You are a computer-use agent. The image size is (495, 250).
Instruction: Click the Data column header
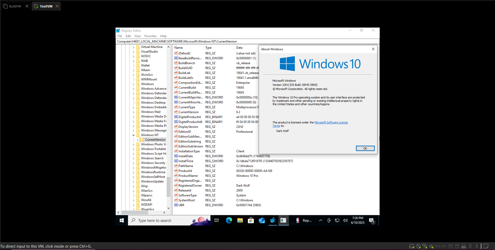247,48
